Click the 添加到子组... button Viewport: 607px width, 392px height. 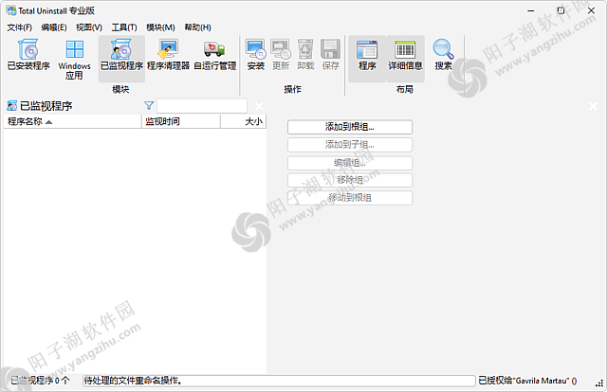click(x=350, y=145)
